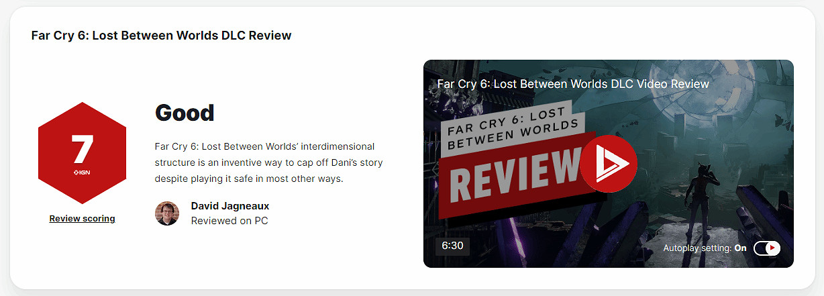This screenshot has height=296, width=824.
Task: Click David Jagneaux's round avatar photo
Action: coord(167,213)
